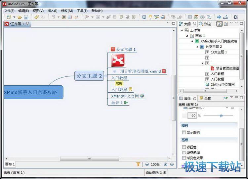This screenshot has height=179, width=248.
Task: Click the new workbook toolbar icon
Action: 9,17
